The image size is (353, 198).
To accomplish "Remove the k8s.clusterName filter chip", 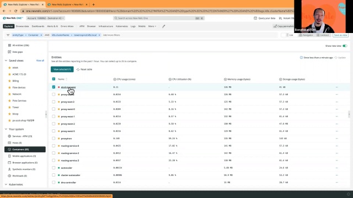I will pos(99,35).
